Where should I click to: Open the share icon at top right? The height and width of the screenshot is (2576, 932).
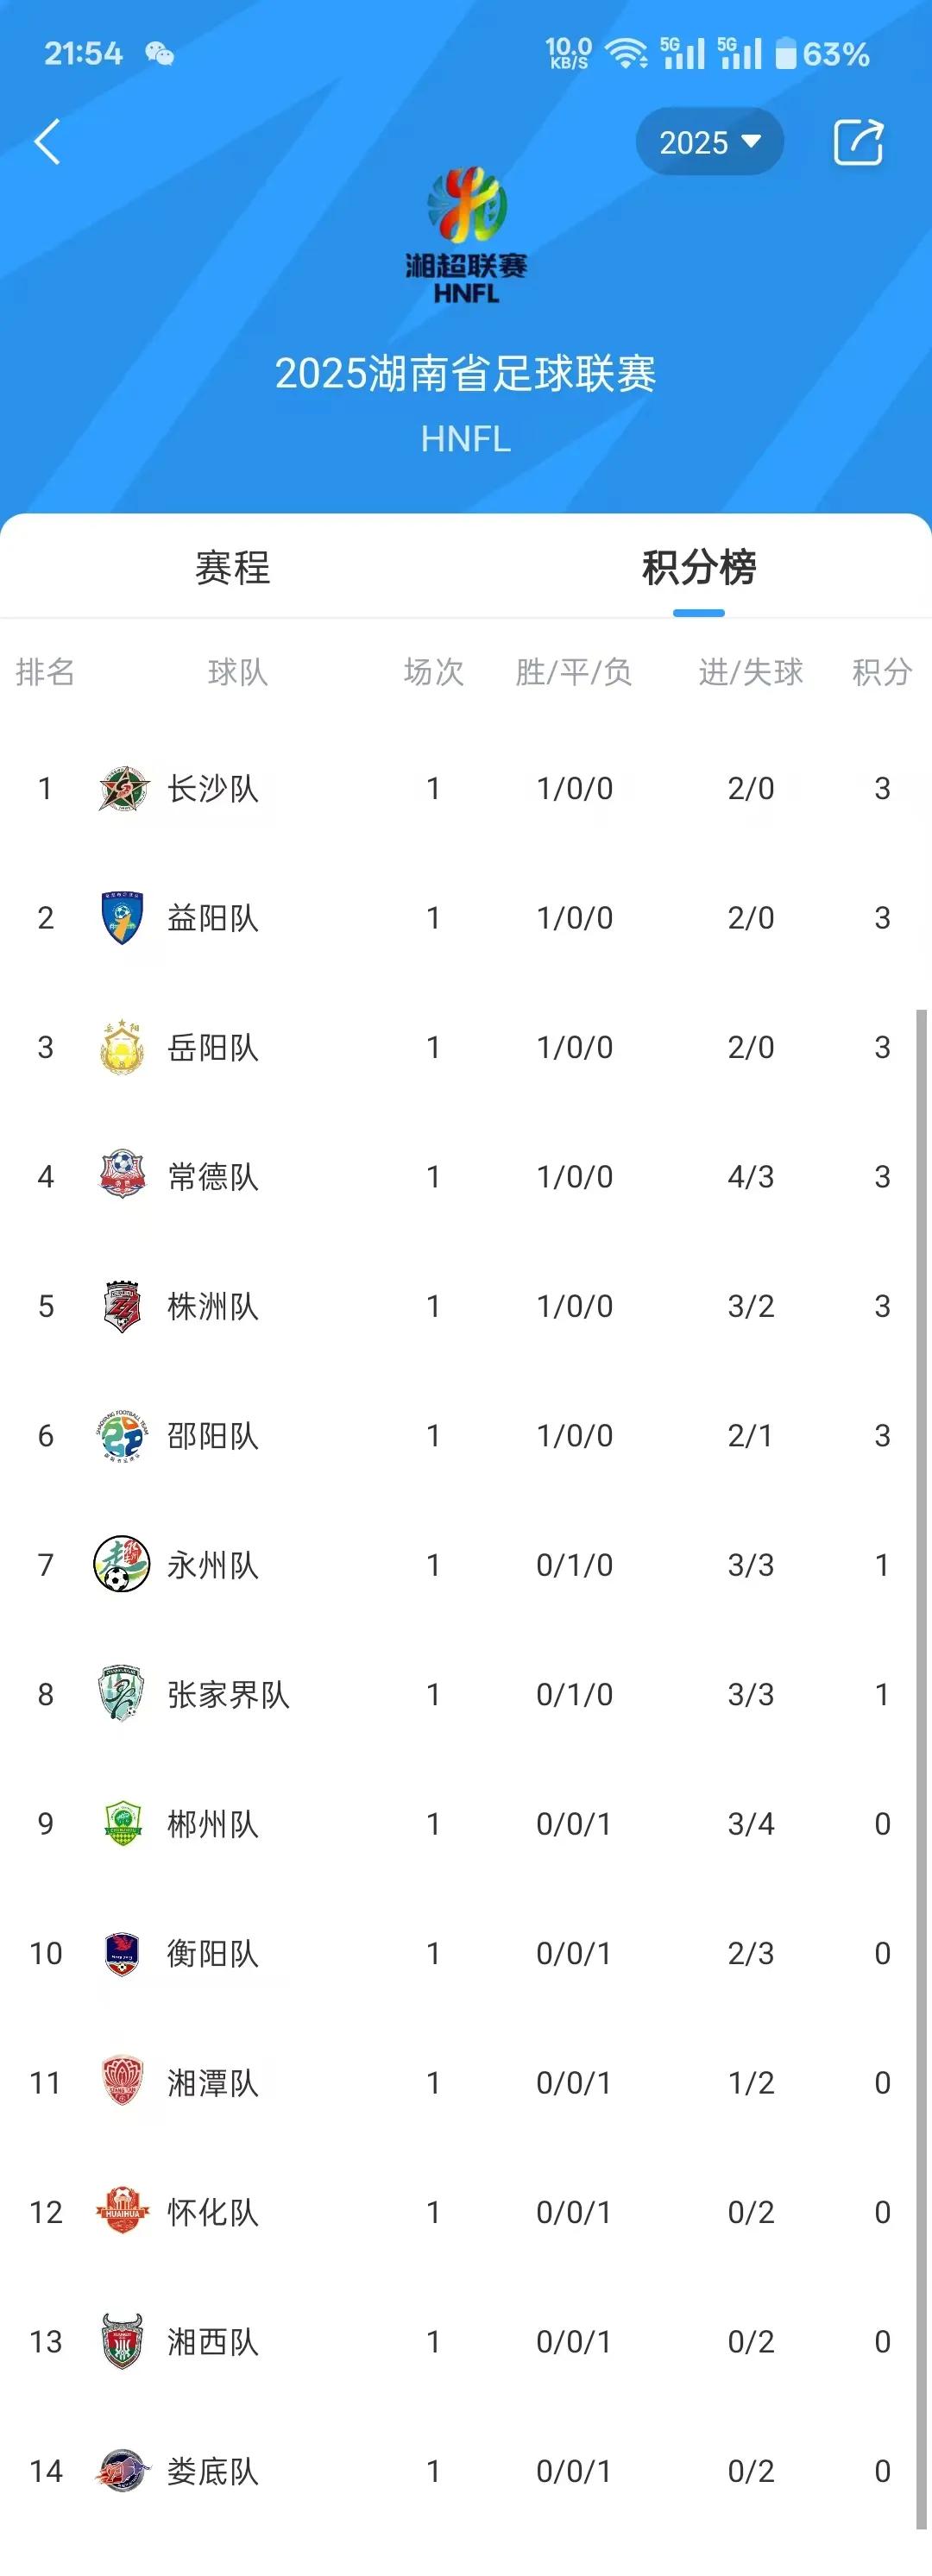[x=859, y=142]
